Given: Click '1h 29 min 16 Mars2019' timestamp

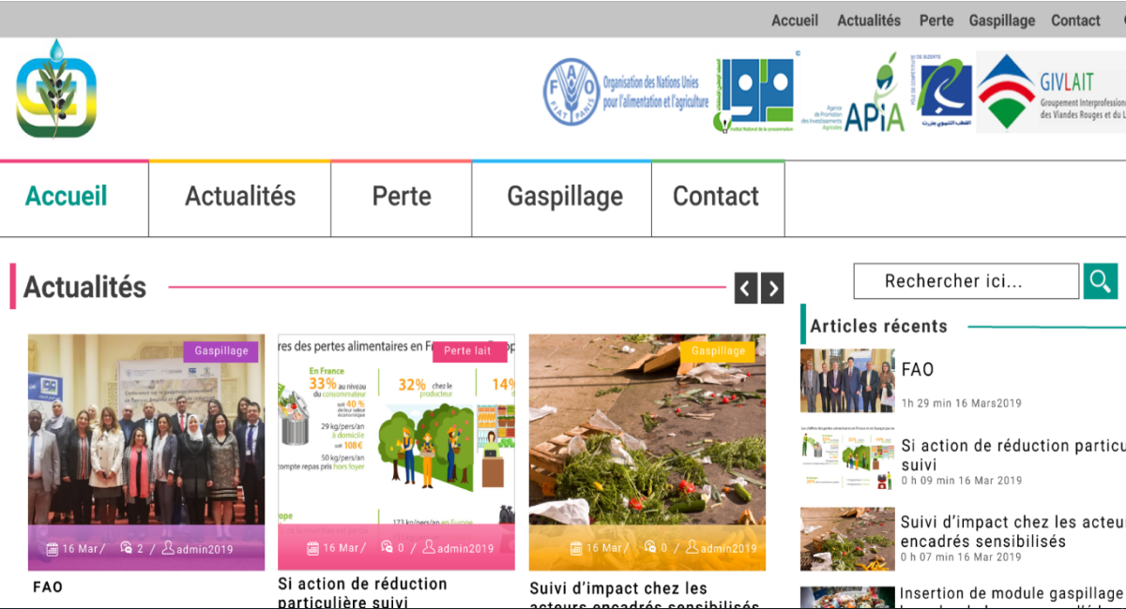Looking at the screenshot, I should pyautogui.click(x=962, y=404).
